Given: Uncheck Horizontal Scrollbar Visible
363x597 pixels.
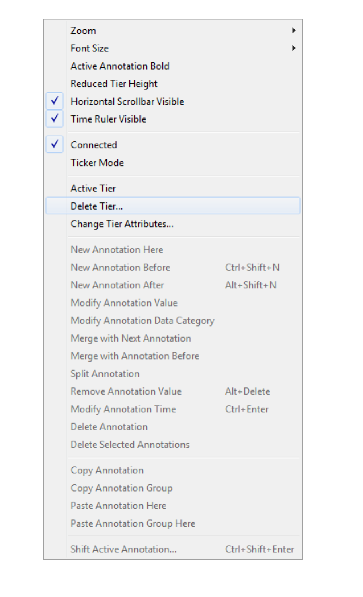Looking at the screenshot, I should click(55, 101).
